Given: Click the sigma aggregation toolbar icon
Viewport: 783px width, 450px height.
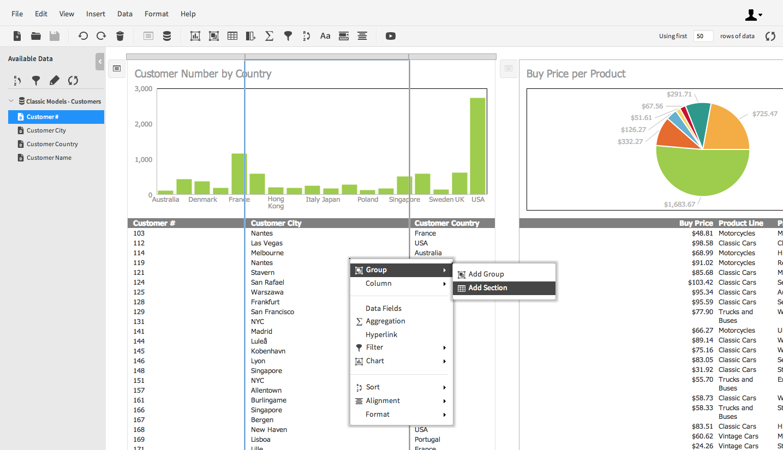Looking at the screenshot, I should 269,36.
